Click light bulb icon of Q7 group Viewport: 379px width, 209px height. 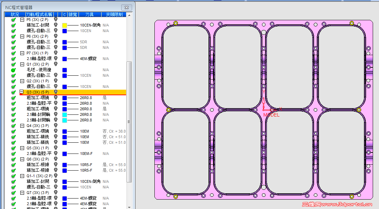(56, 192)
